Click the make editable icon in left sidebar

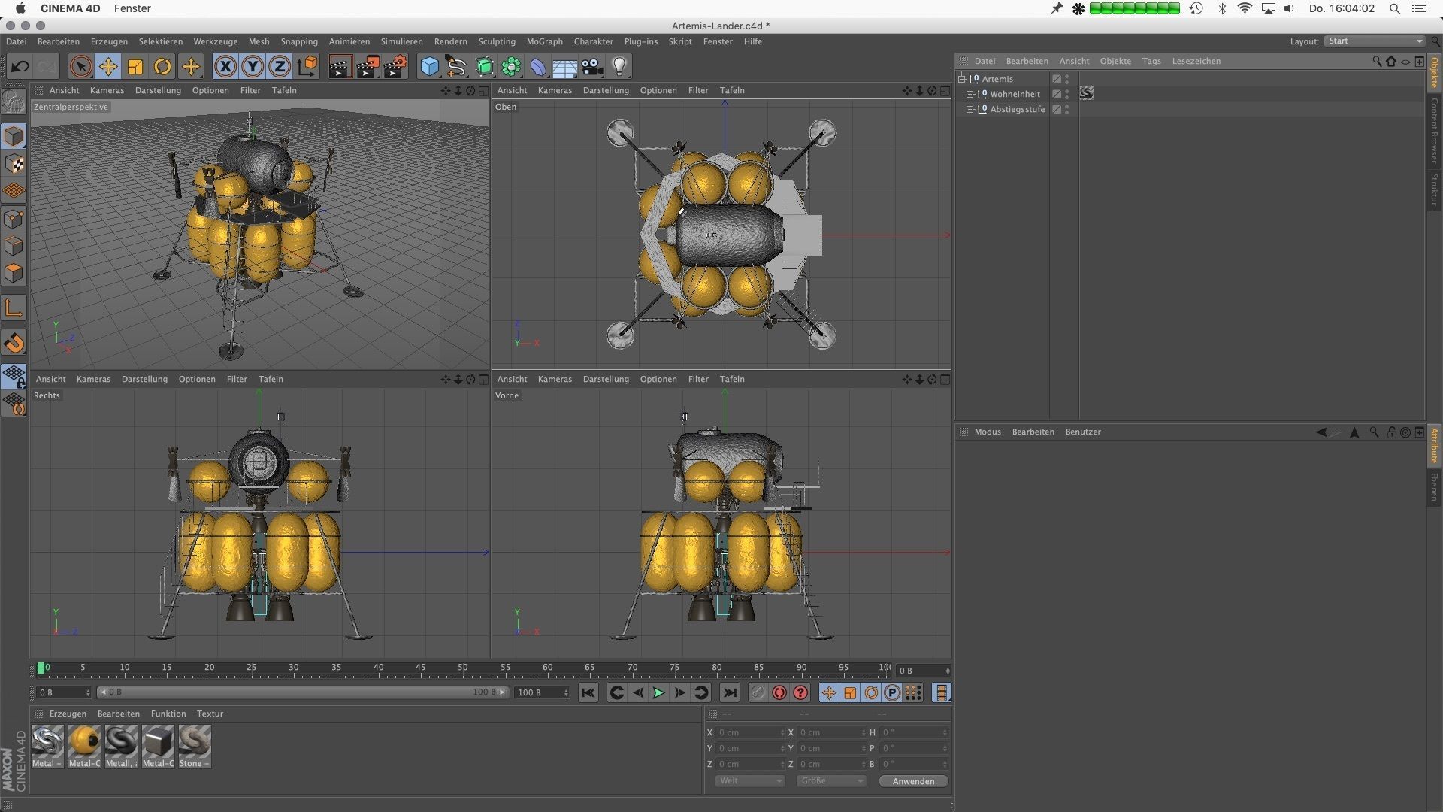click(x=14, y=101)
